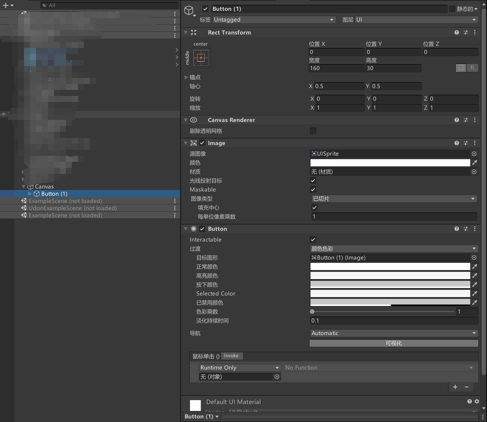Collapse the Rect Transform component
Viewport: 487px width, 422px height.
tap(186, 32)
